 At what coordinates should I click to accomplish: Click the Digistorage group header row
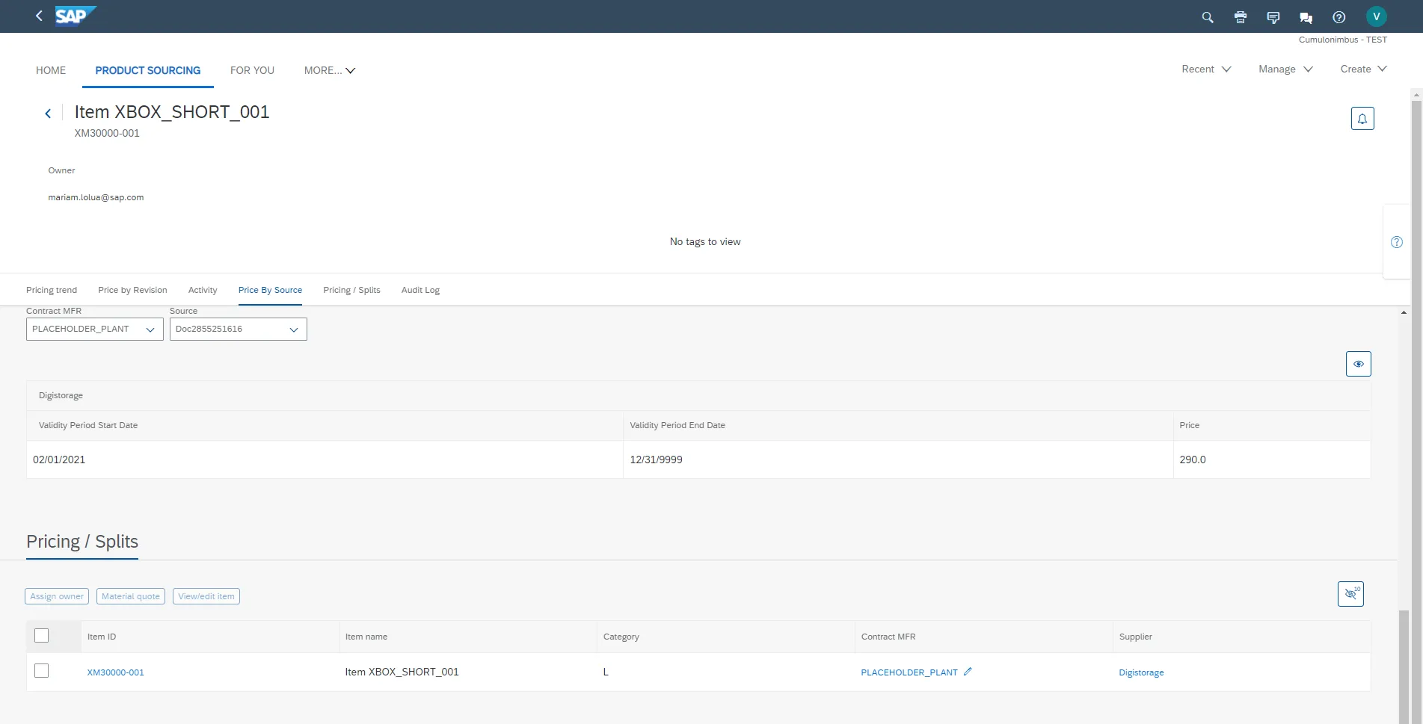(x=698, y=395)
